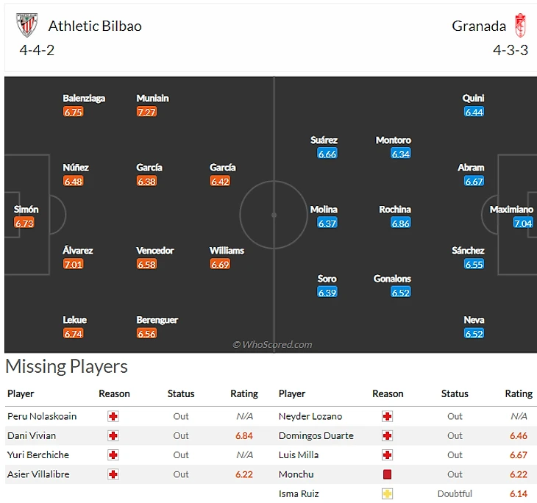Click injury icon for Asier Villalibre
The image size is (537, 503).
coord(113,474)
